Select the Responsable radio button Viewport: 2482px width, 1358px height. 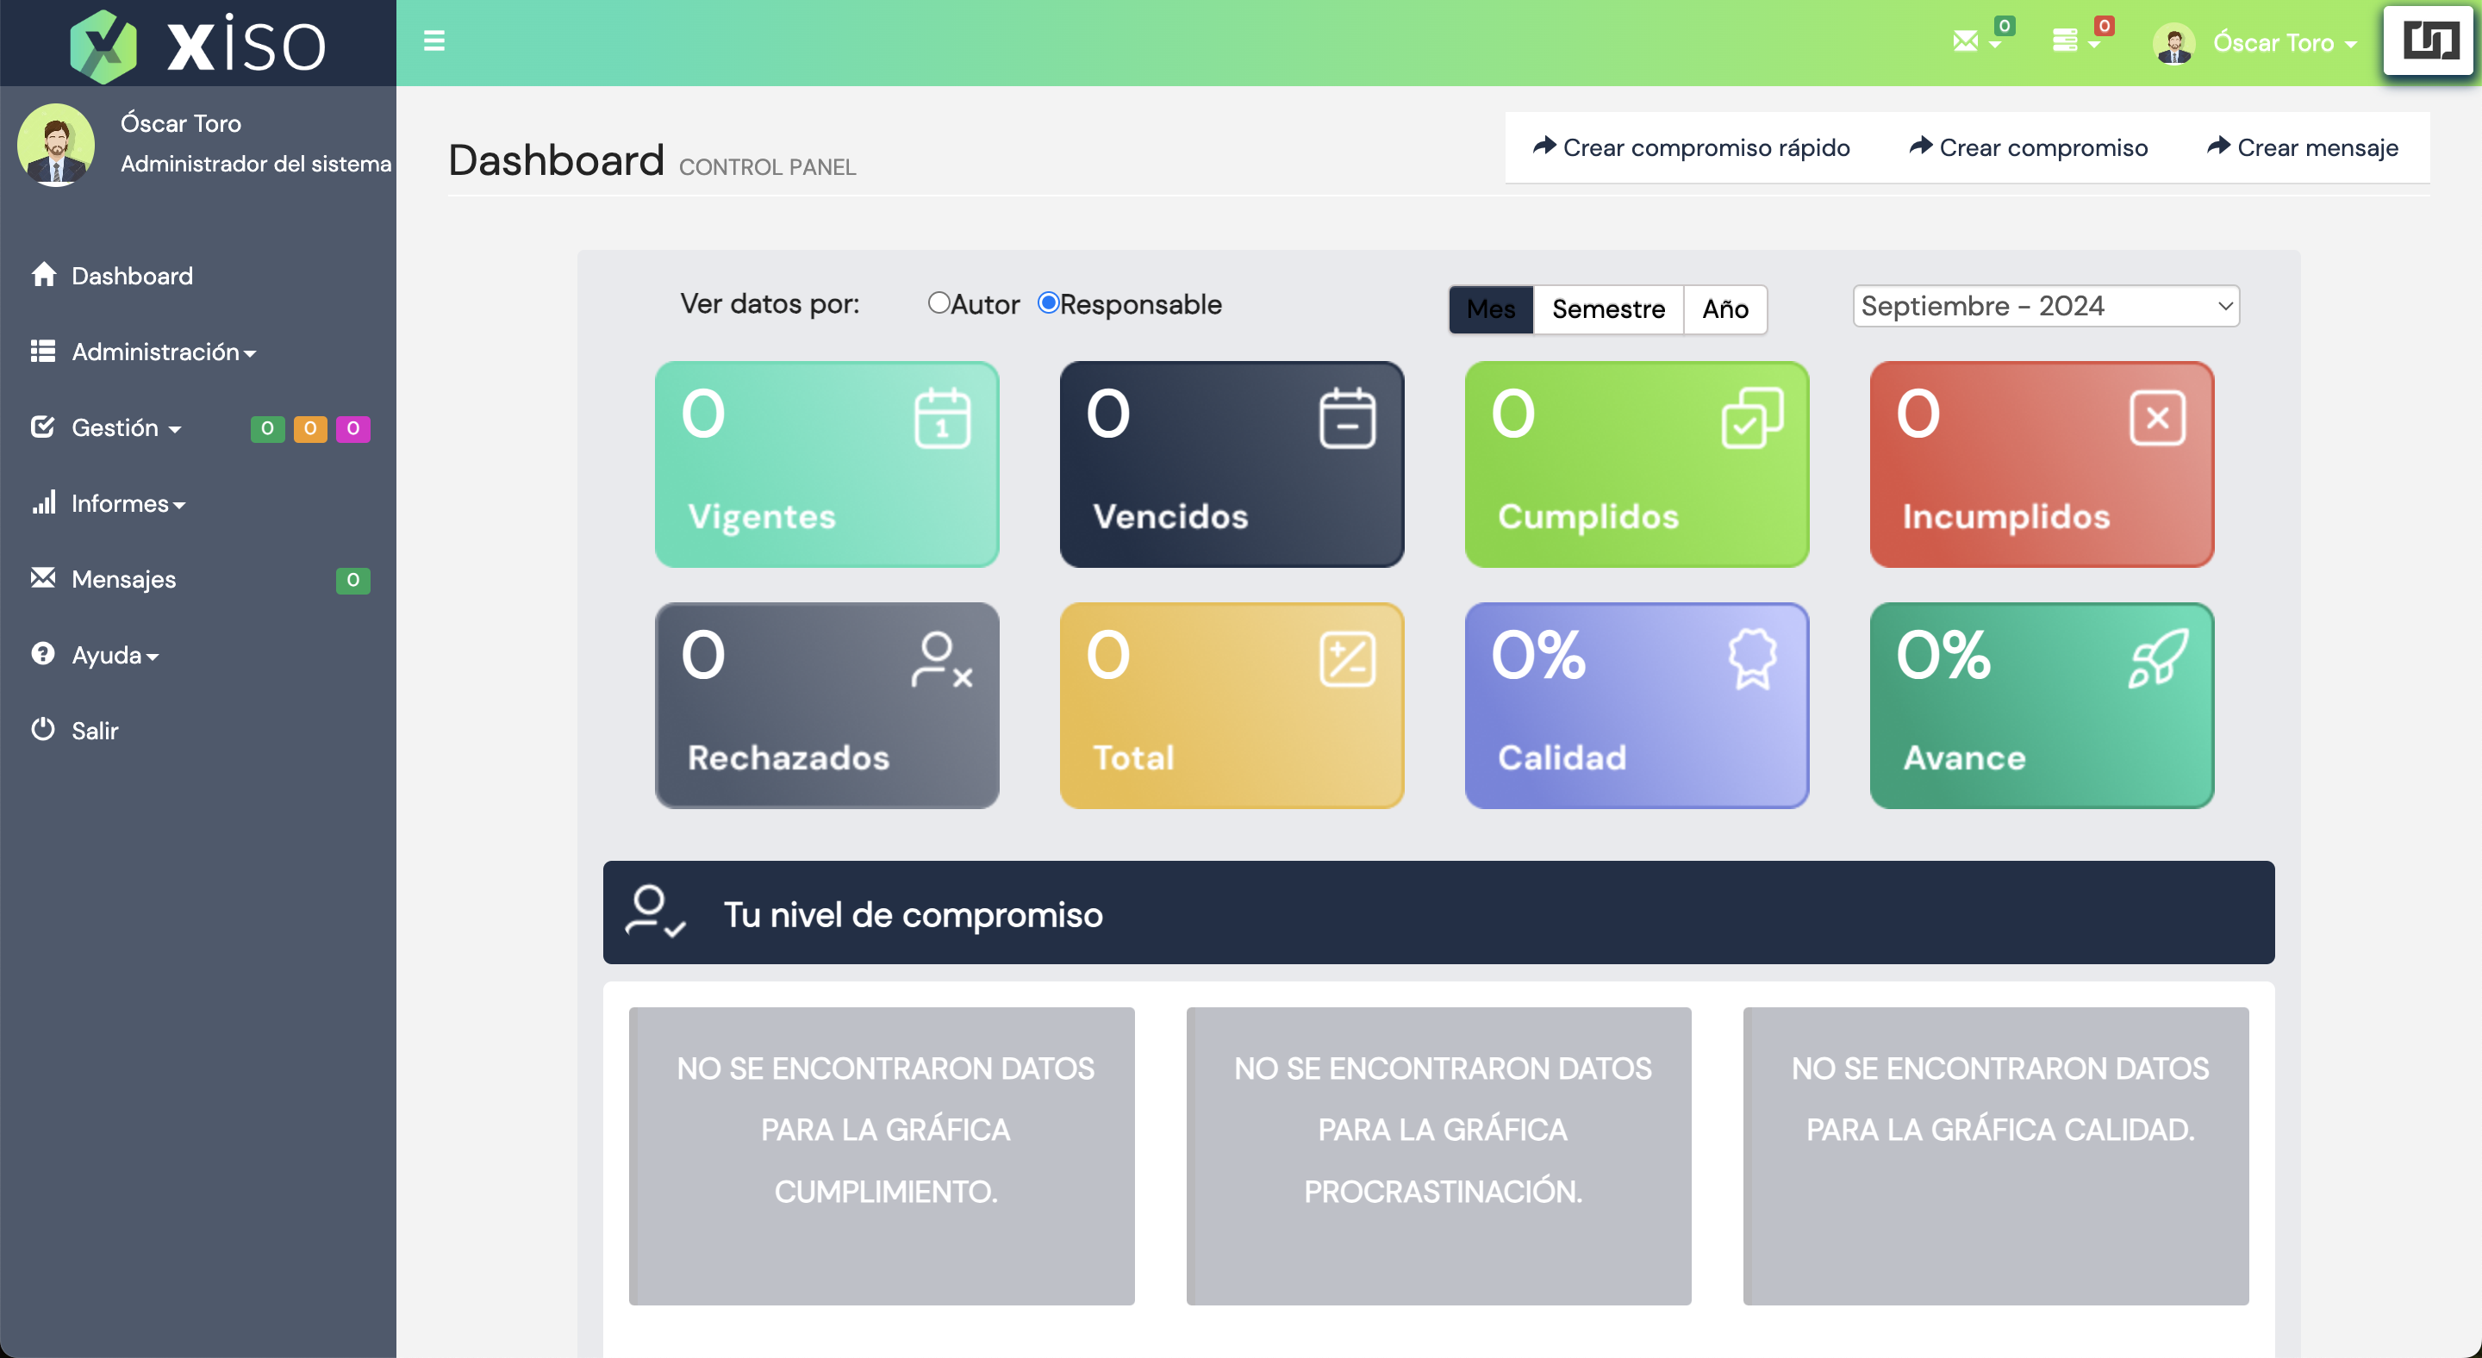(1047, 303)
